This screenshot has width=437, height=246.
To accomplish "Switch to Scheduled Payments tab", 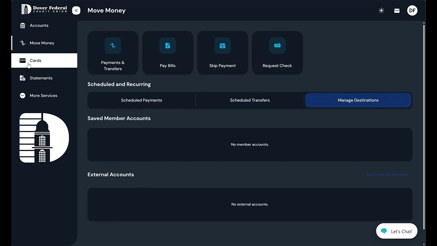I will (141, 100).
